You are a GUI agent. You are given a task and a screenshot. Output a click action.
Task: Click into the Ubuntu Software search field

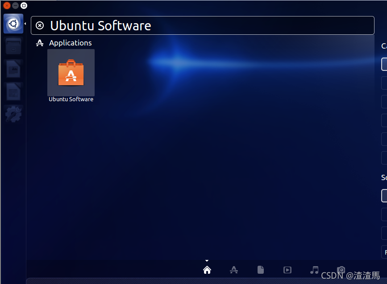pos(202,25)
